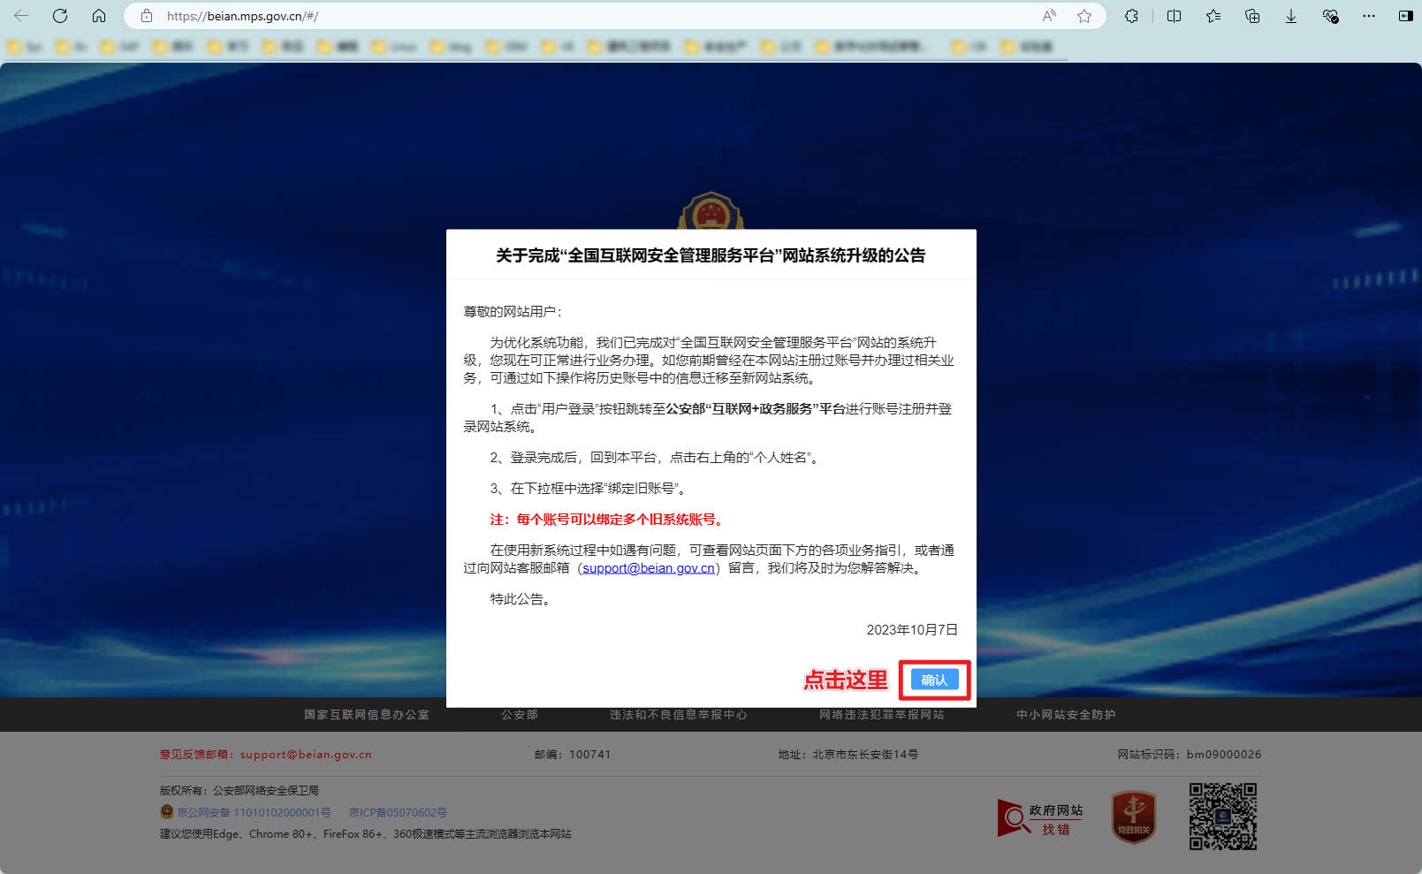This screenshot has height=874, width=1422.
Task: Click the 京公网安备 11010102000001号 link
Action: [254, 812]
